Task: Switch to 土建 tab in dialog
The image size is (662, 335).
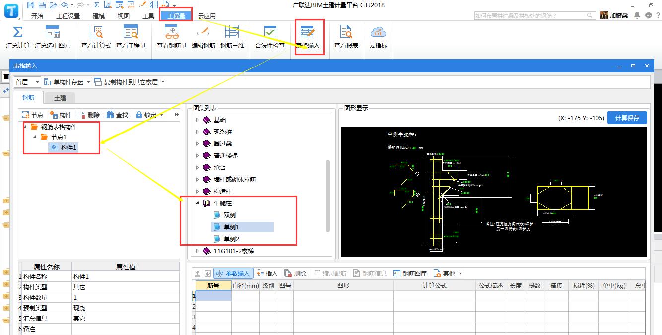Action: point(60,98)
